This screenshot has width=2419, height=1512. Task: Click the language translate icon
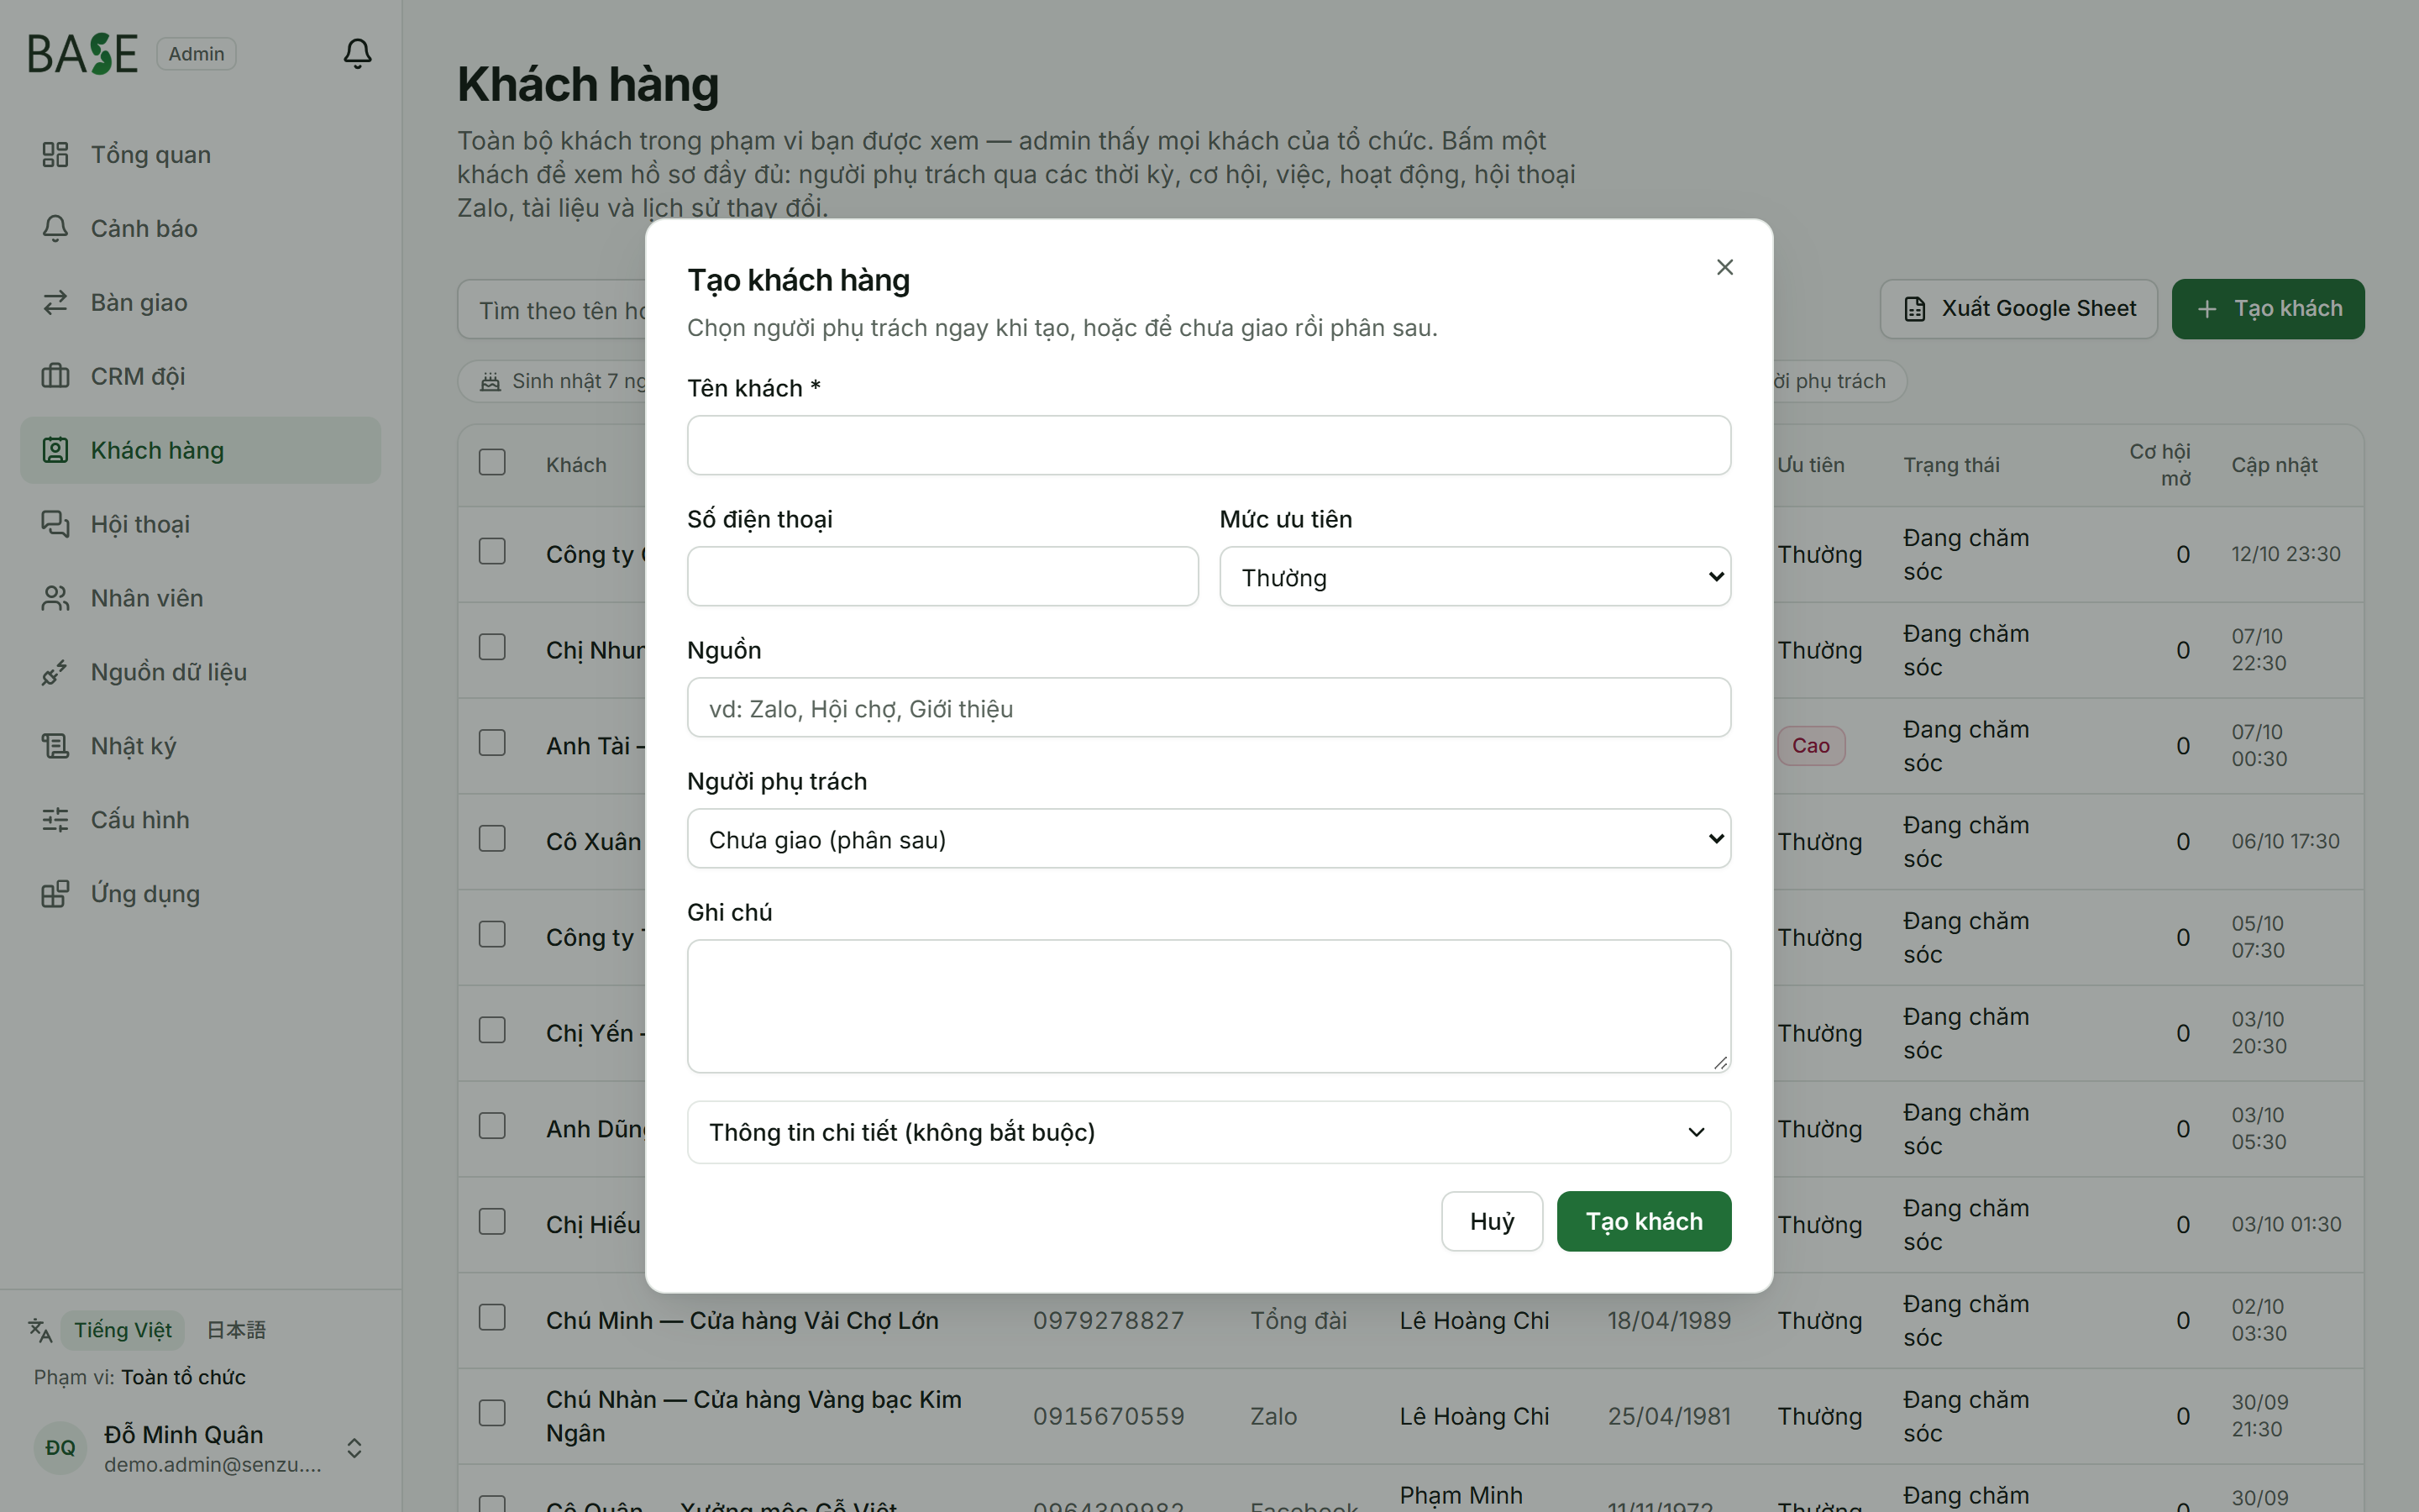pos(40,1330)
